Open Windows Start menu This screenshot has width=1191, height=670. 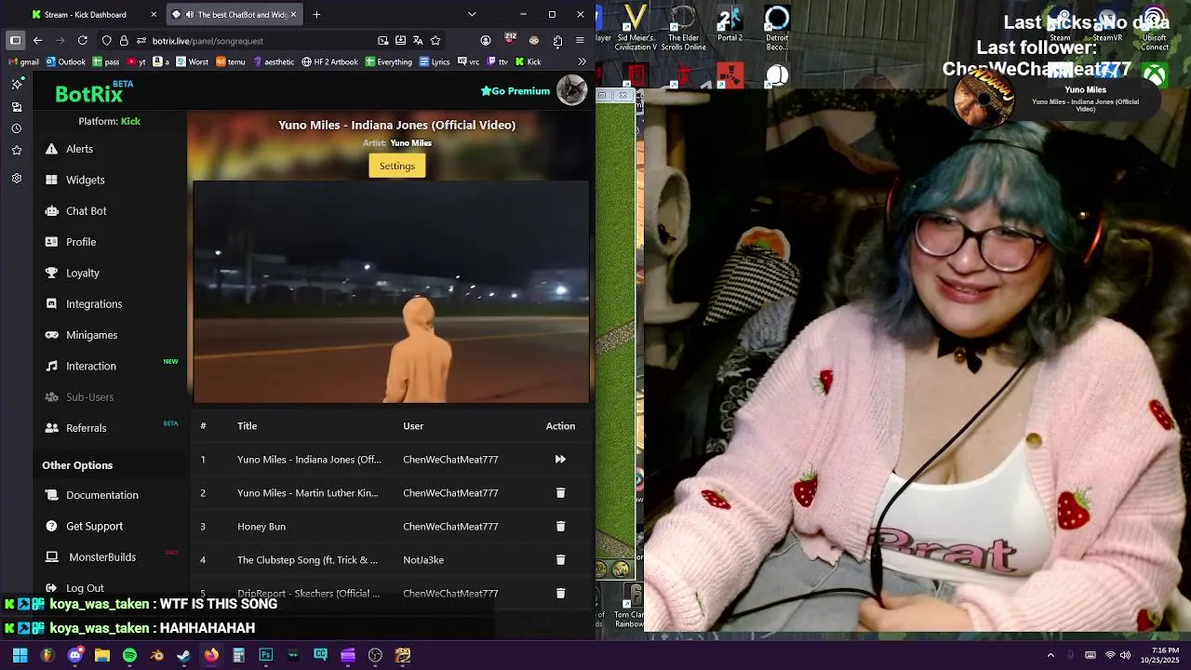point(20,655)
